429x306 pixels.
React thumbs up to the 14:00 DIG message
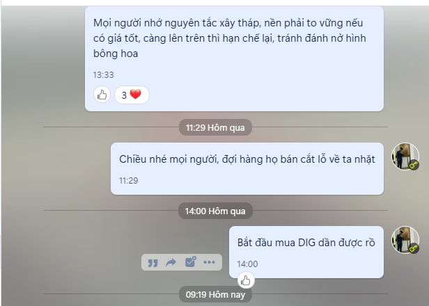(x=246, y=280)
